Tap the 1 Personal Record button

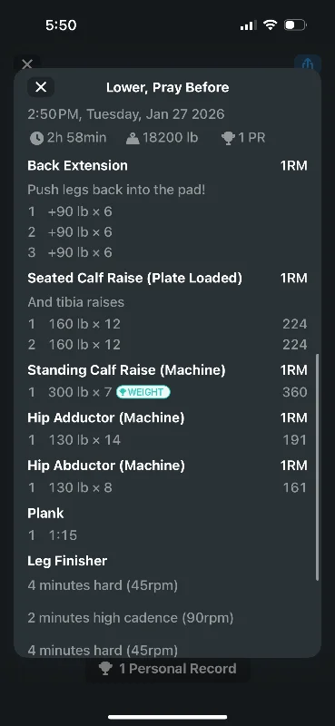click(168, 669)
